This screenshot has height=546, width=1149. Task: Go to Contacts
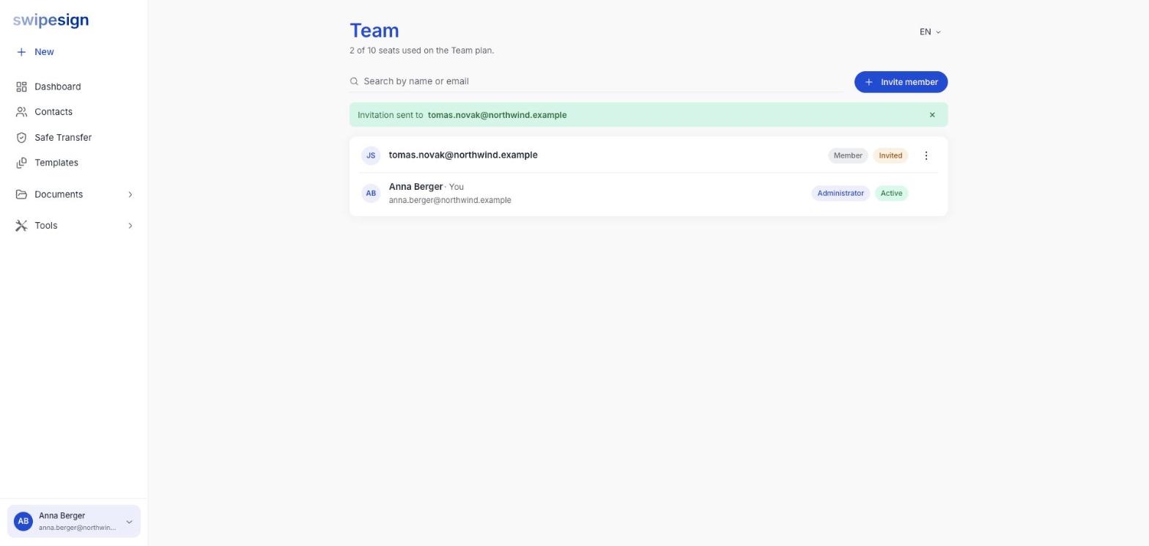(x=53, y=112)
